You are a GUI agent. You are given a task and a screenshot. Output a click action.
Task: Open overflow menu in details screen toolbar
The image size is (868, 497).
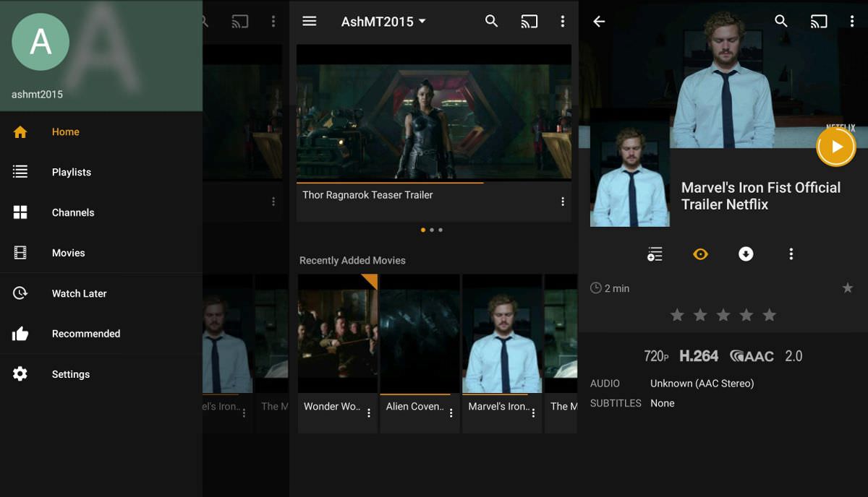click(852, 22)
